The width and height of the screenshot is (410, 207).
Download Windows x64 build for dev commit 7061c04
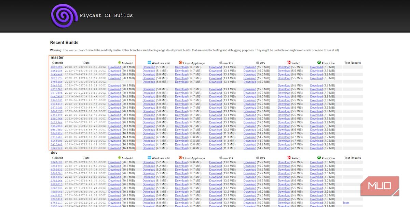tap(149, 162)
